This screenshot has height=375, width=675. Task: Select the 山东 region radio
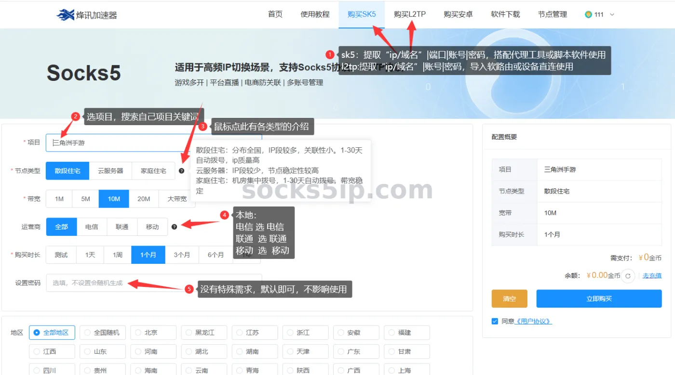point(102,351)
